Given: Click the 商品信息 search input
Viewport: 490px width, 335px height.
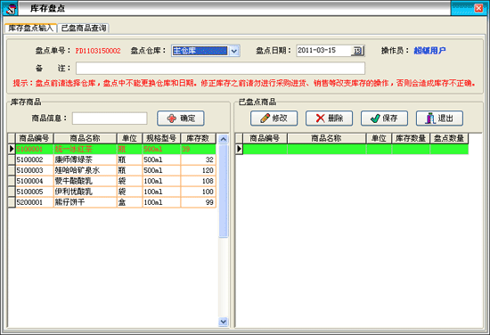Looking at the screenshot, I should [x=110, y=118].
